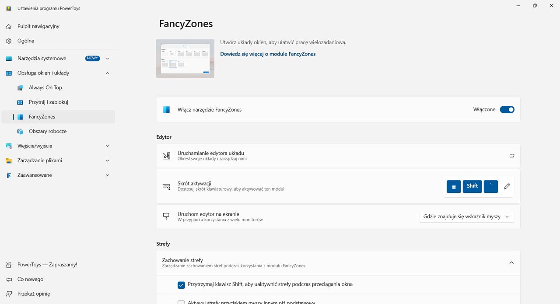The height and width of the screenshot is (304, 560).
Task: Click the backtick key in shortcut
Action: click(491, 186)
